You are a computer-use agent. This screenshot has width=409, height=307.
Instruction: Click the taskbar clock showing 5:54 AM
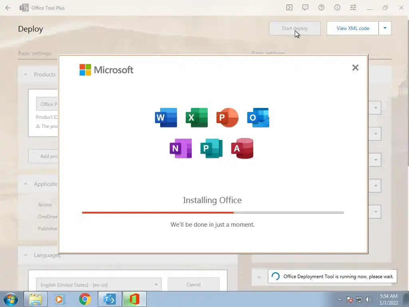pyautogui.click(x=389, y=299)
